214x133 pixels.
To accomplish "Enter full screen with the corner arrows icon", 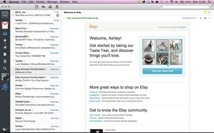I will pos(212,6).
